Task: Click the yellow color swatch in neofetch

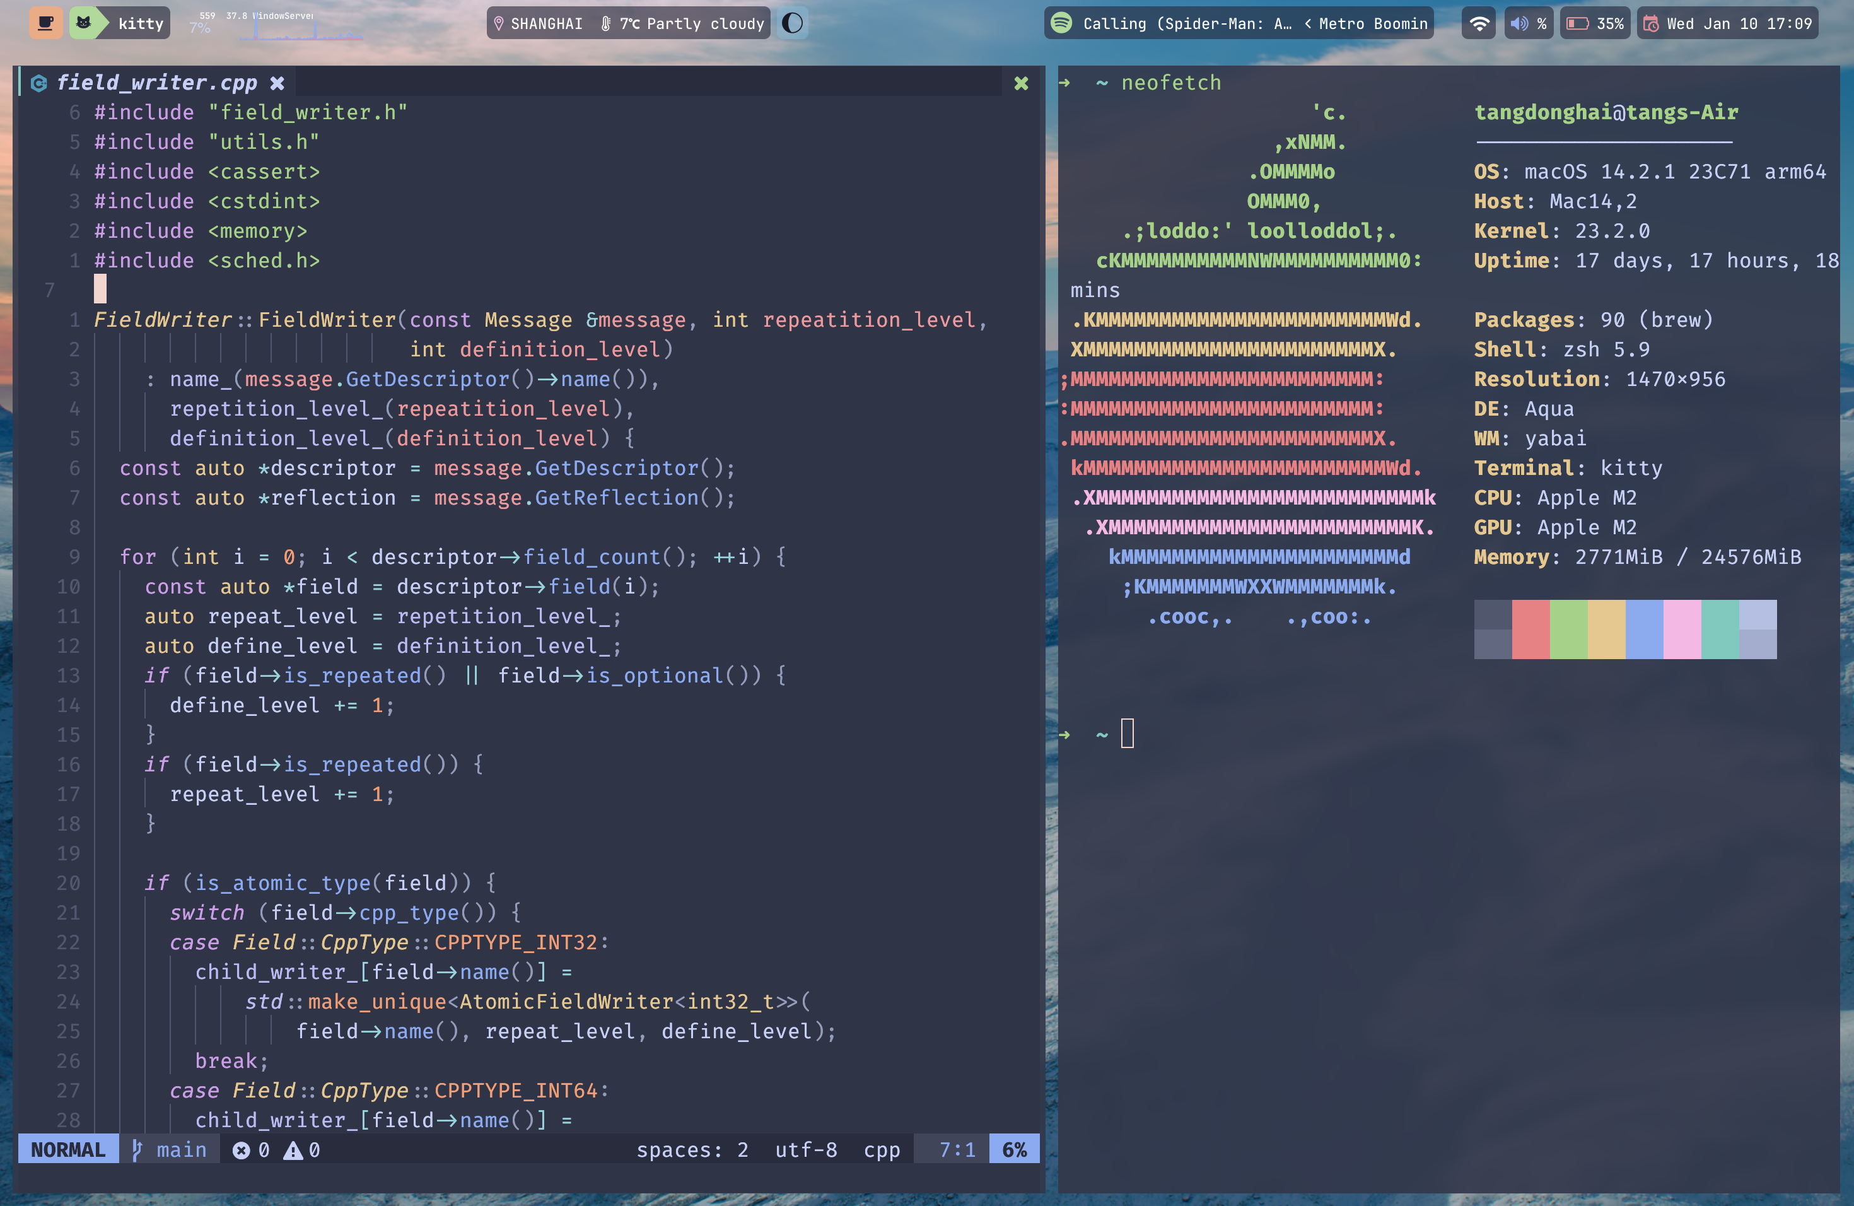Action: click(1607, 629)
